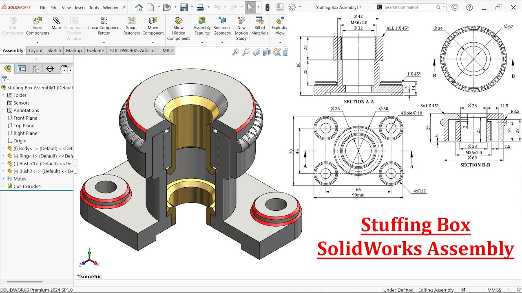Open the File menu

(43, 8)
